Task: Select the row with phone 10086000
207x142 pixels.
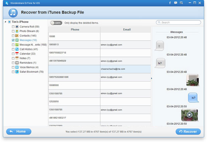Action: pos(99,85)
